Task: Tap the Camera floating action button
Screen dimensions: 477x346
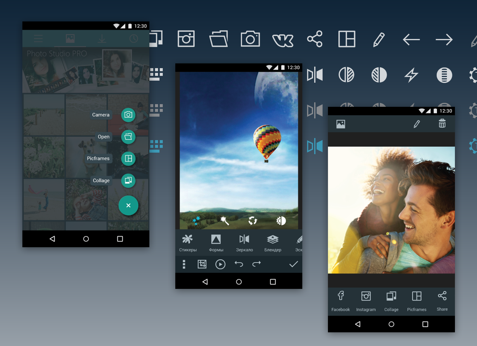Action: 128,115
